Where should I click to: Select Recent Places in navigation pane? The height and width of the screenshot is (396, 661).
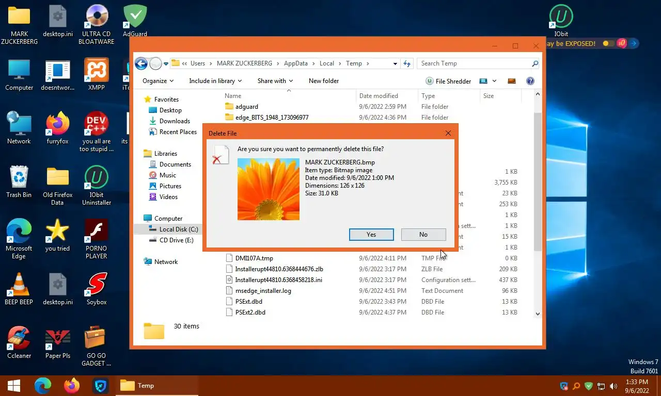[178, 132]
